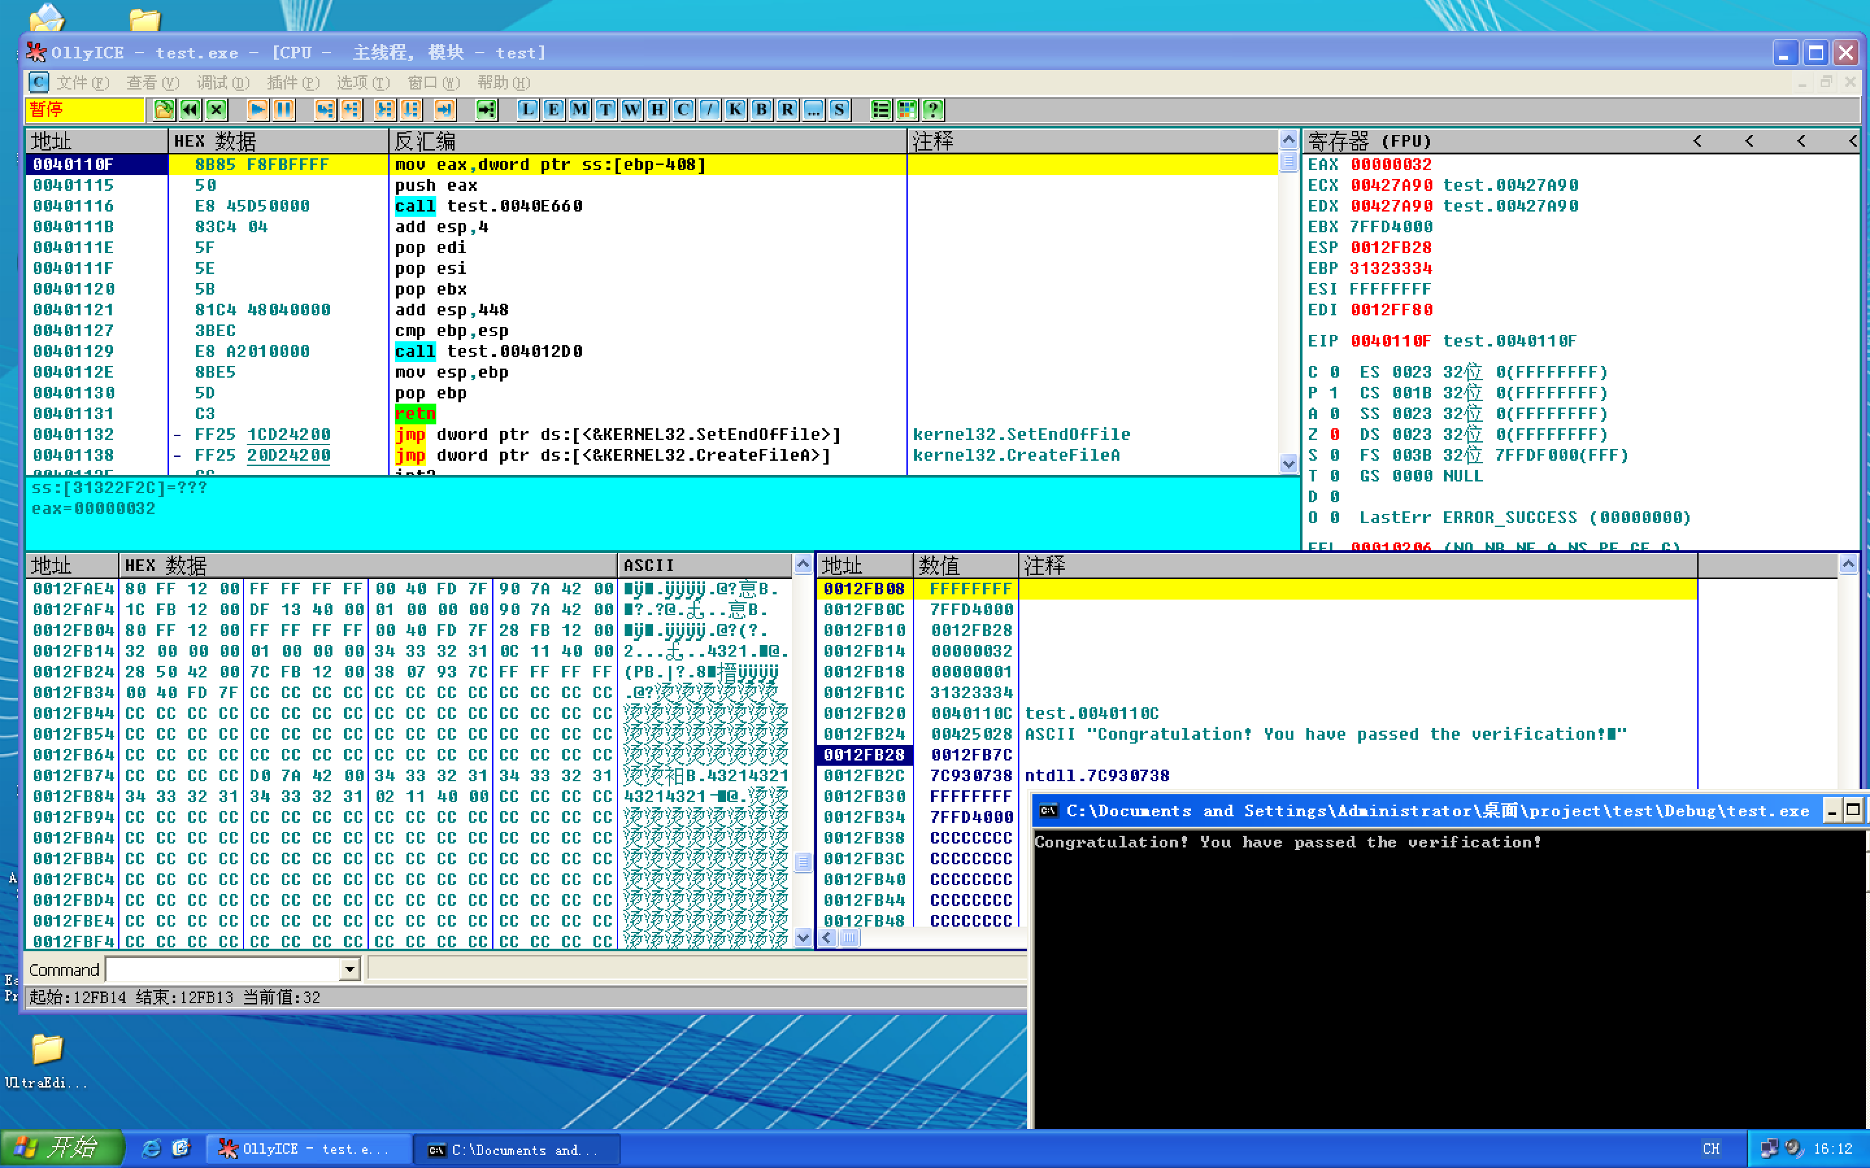Click the green Help question mark icon
1870x1168 pixels.
(x=932, y=110)
